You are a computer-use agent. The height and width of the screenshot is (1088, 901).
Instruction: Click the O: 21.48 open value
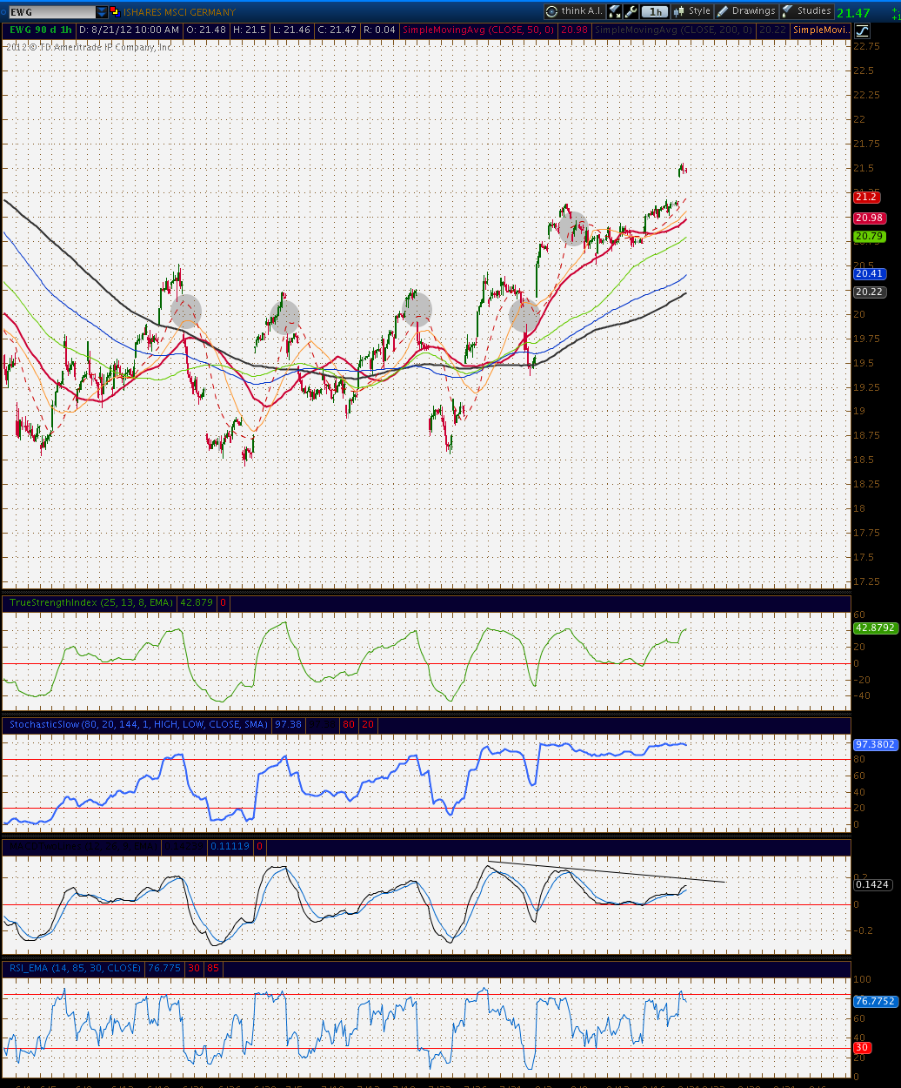pos(205,30)
